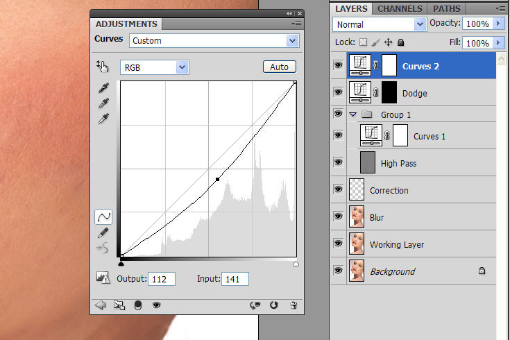Click Curves 1 layer mask link icon

tap(386, 136)
